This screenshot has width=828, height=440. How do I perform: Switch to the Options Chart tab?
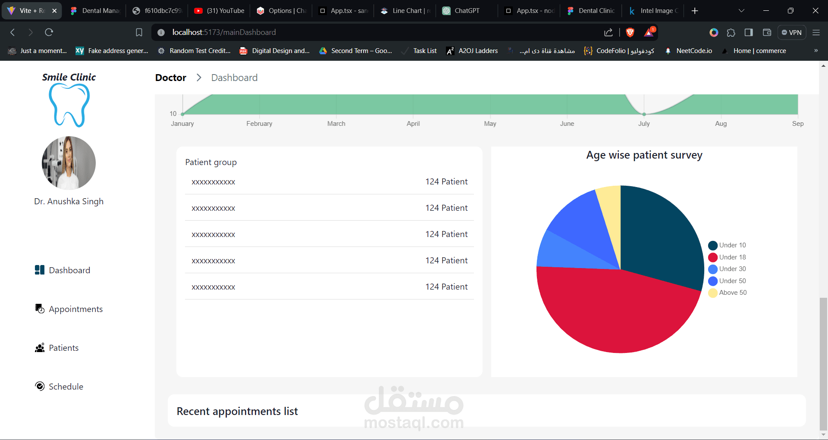[x=281, y=11]
